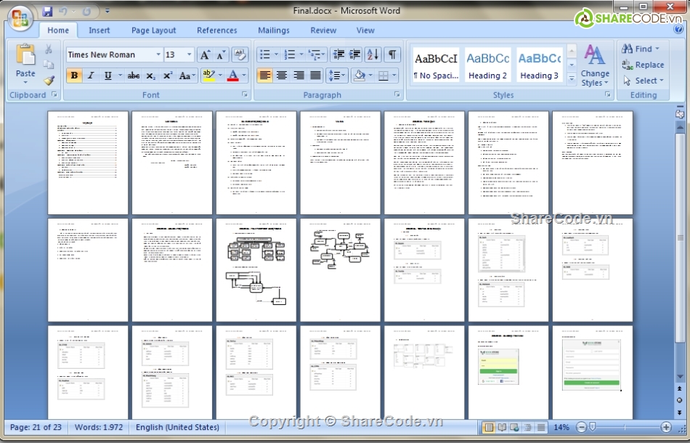Apply subscript formatting

coord(150,76)
